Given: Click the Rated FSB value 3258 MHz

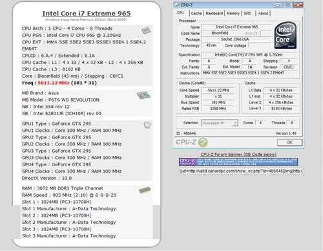Looking at the screenshot, I should (218, 109).
